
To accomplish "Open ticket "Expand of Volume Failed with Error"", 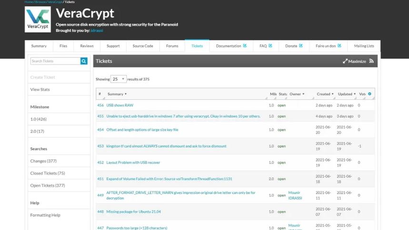I will coord(169,179).
